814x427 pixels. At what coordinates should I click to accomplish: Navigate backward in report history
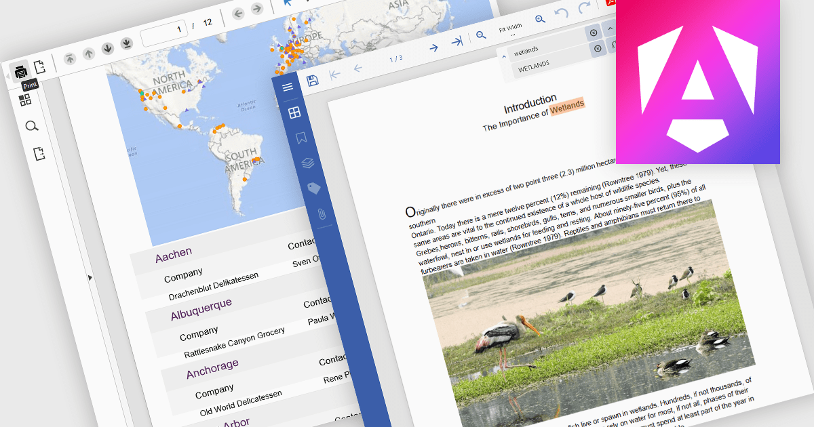coord(237,13)
